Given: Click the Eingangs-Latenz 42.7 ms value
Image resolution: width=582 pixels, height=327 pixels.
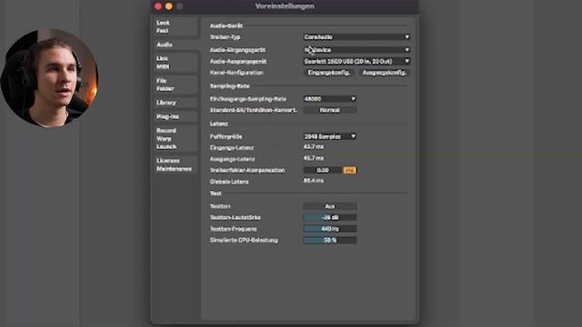Looking at the screenshot, I should point(314,147).
